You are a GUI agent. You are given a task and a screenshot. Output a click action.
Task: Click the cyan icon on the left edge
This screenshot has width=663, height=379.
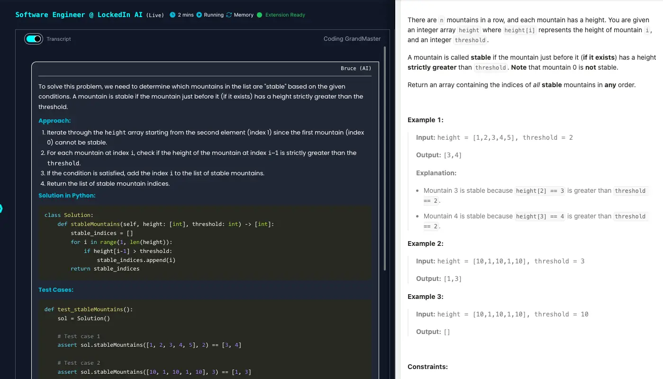1,208
